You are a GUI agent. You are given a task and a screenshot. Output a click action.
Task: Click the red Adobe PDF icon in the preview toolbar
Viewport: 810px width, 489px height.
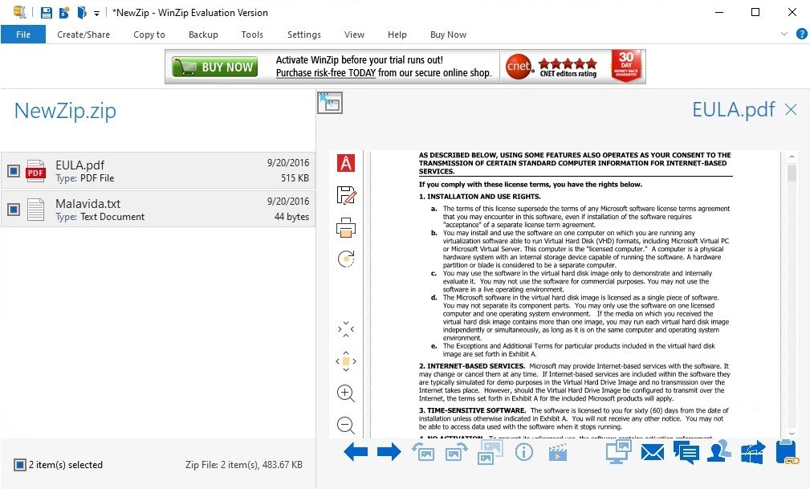click(346, 163)
